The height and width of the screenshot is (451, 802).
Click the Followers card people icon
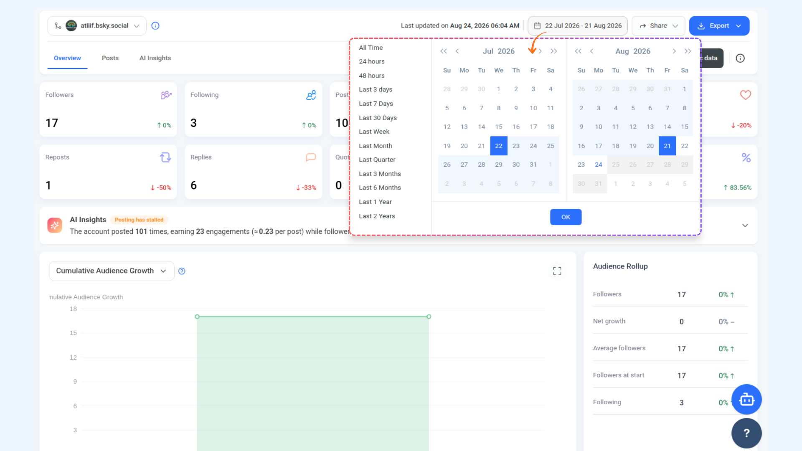point(166,95)
